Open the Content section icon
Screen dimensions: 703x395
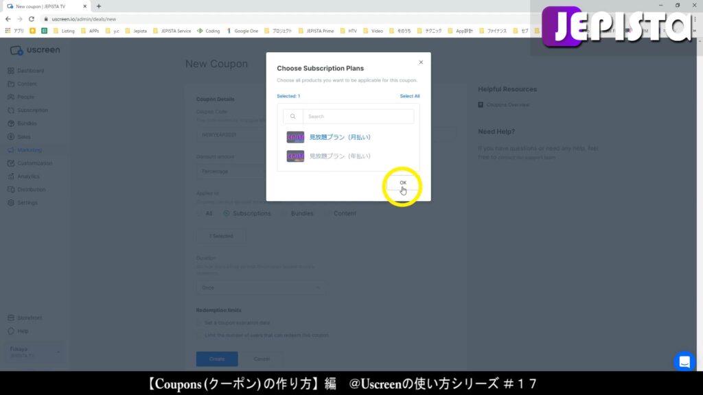tap(11, 84)
